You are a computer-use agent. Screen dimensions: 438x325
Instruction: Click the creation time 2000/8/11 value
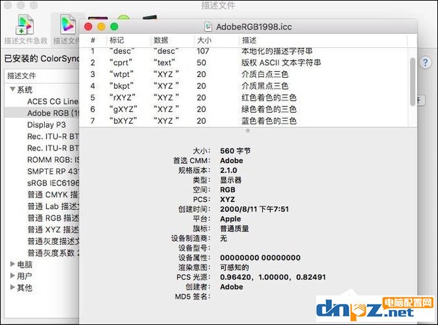pyautogui.click(x=254, y=209)
